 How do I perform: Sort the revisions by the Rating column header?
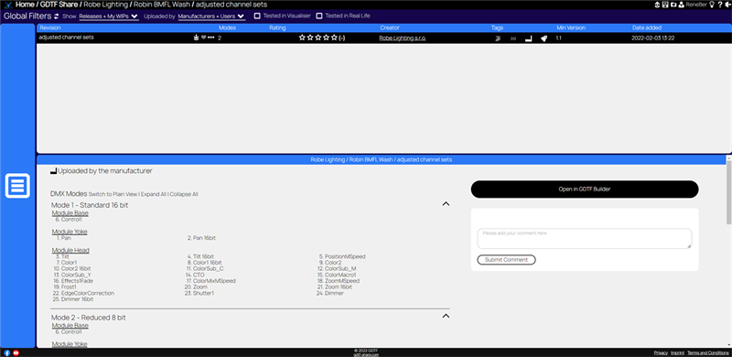click(277, 28)
